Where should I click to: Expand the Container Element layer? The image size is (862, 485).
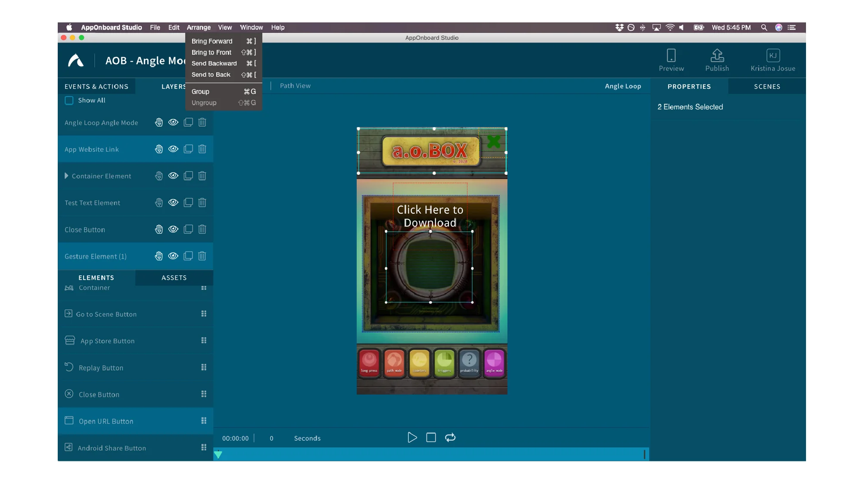[66, 176]
